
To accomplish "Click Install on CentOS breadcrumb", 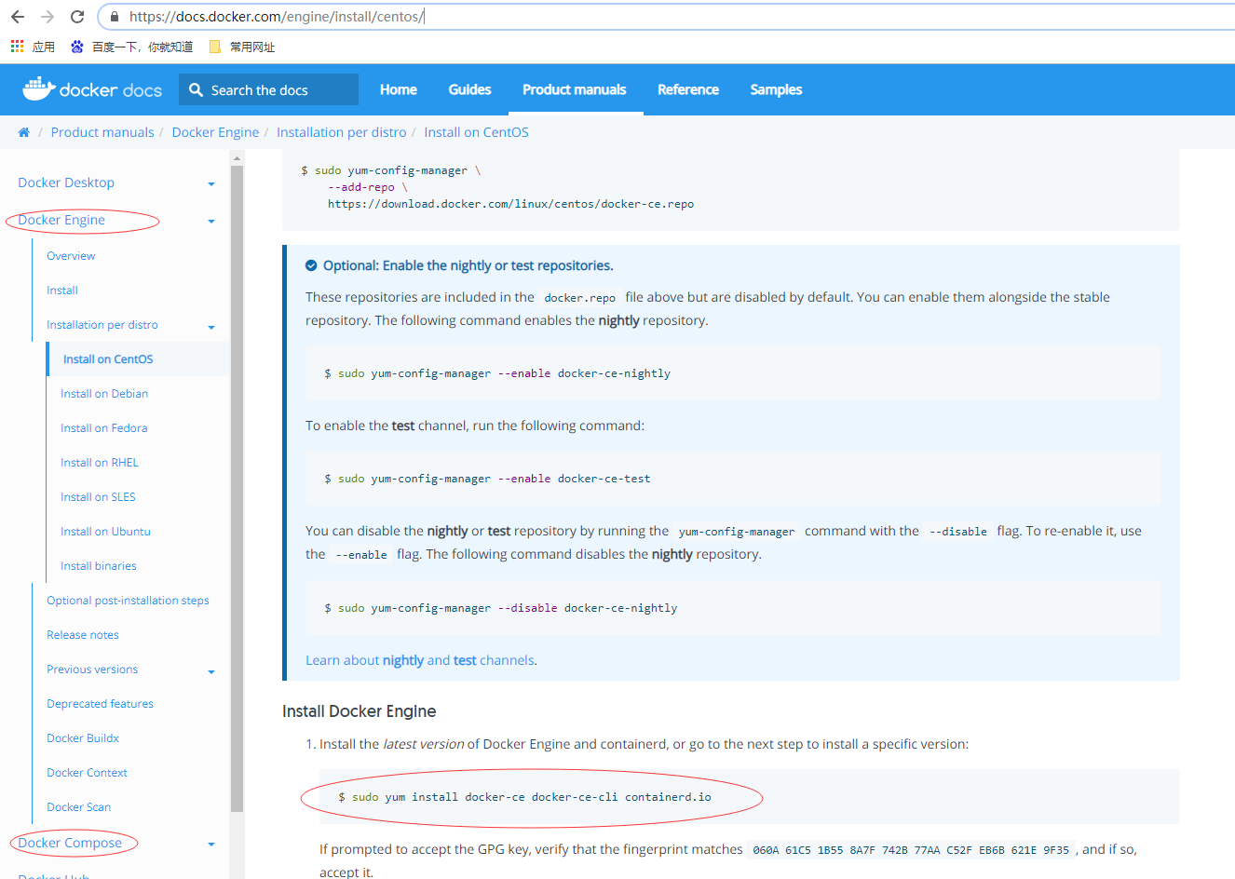I will (476, 132).
